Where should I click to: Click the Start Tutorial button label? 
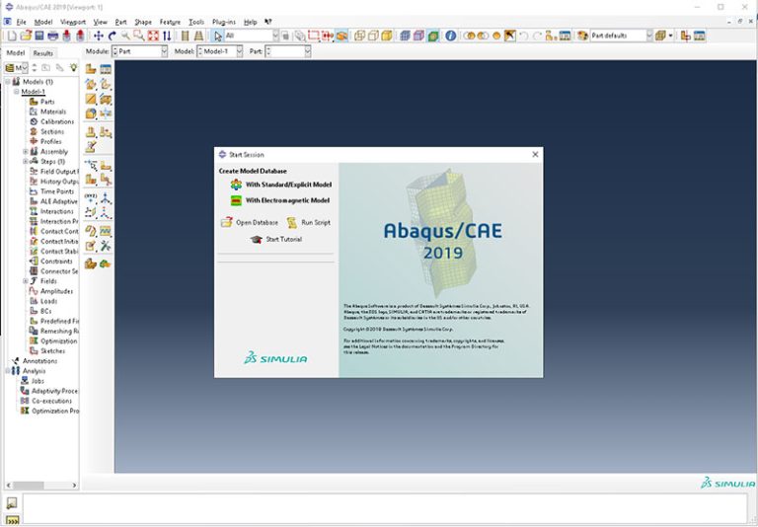click(x=284, y=240)
